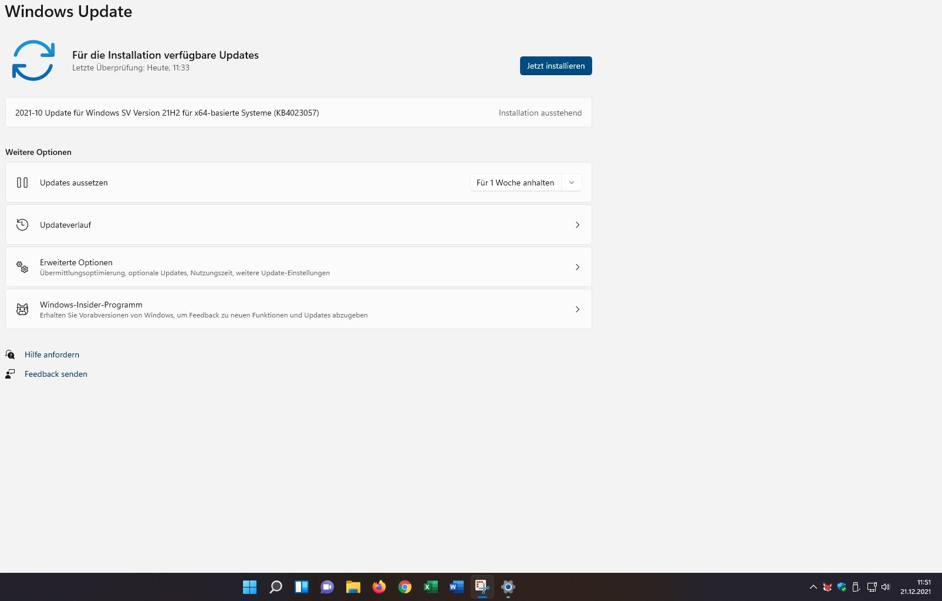
Task: Open Teams Chat from the taskbar
Action: [x=327, y=587]
